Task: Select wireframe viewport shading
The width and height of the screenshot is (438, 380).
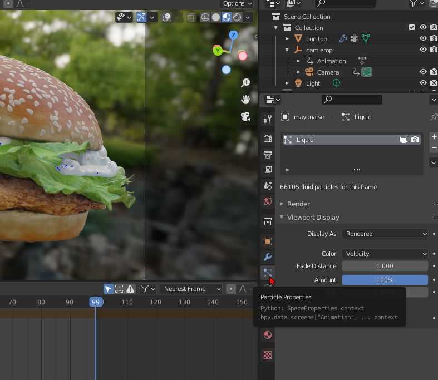Action: (205, 17)
